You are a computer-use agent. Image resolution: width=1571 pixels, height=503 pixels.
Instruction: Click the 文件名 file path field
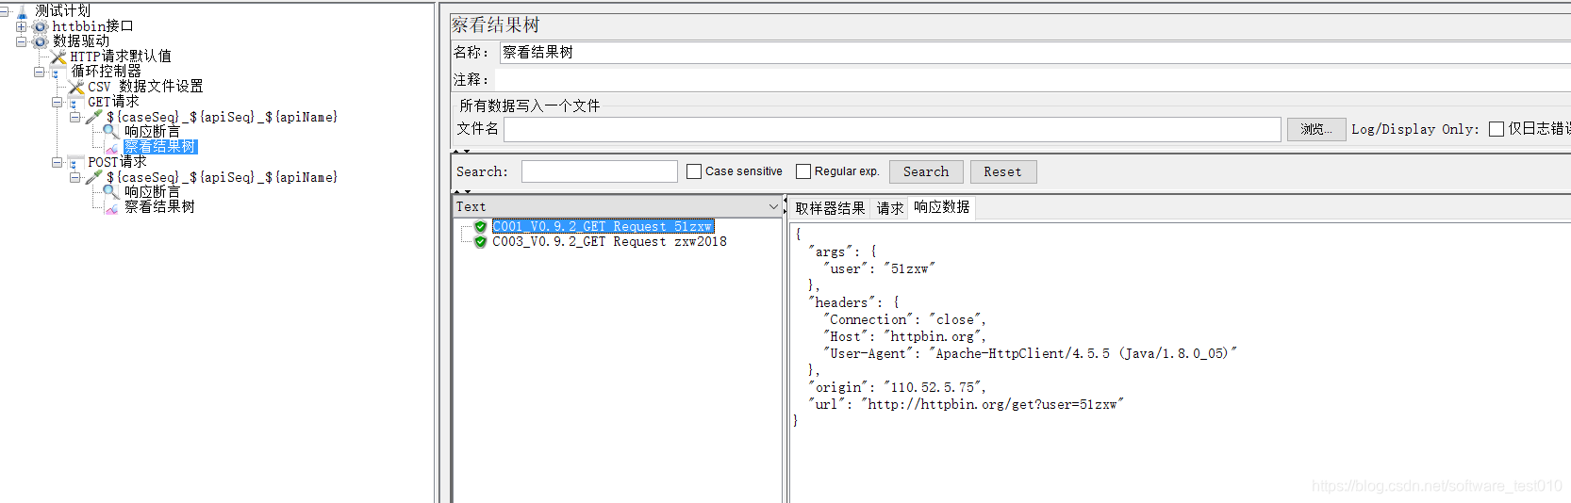892,129
